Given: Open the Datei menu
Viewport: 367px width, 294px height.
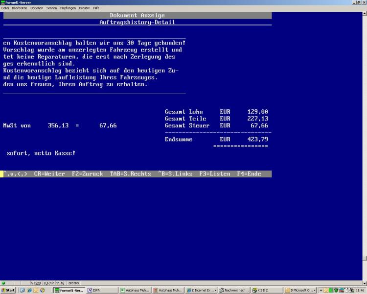Looking at the screenshot, I should pos(5,8).
